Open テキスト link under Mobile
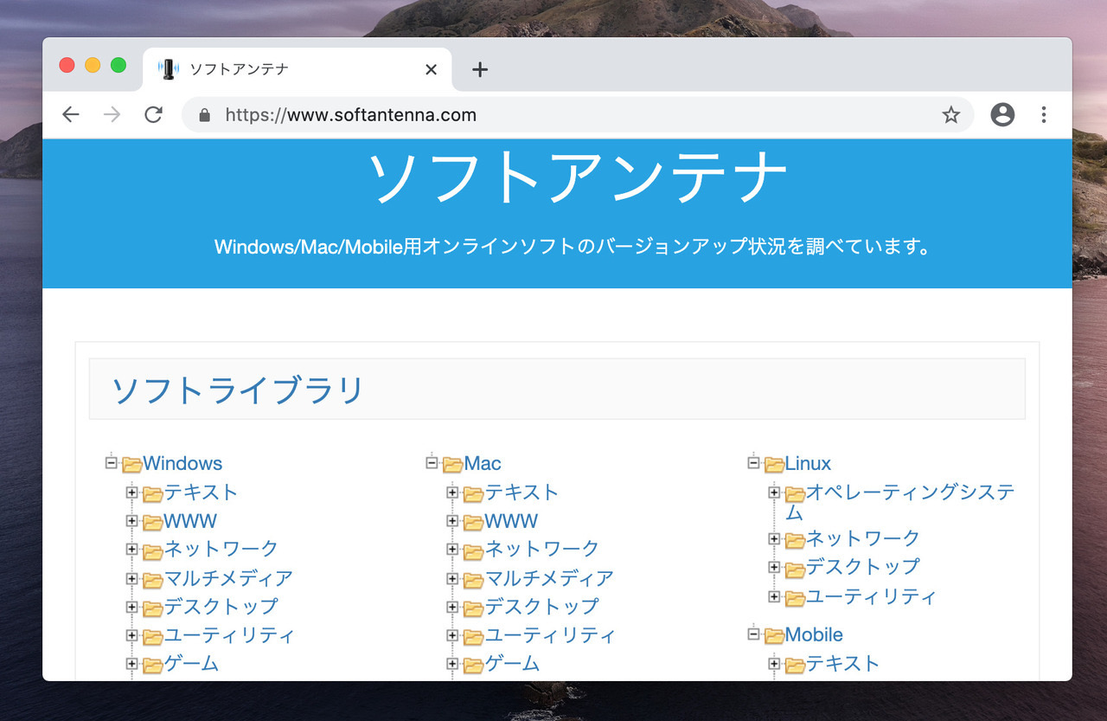Screen dimensions: 1107x721 [x=843, y=663]
